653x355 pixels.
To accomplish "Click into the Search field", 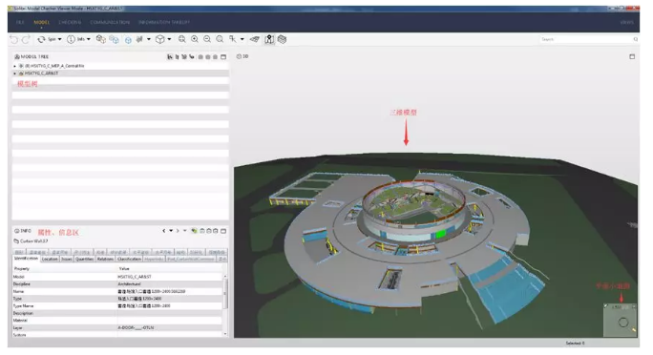I will [586, 39].
